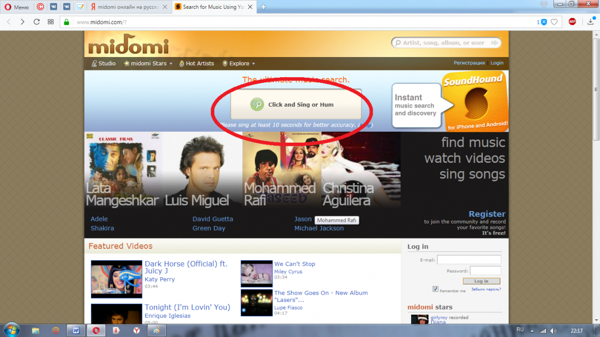Viewport: 600px width, 337px height.
Task: Open the Opera Меню main menu
Action: tap(17, 7)
